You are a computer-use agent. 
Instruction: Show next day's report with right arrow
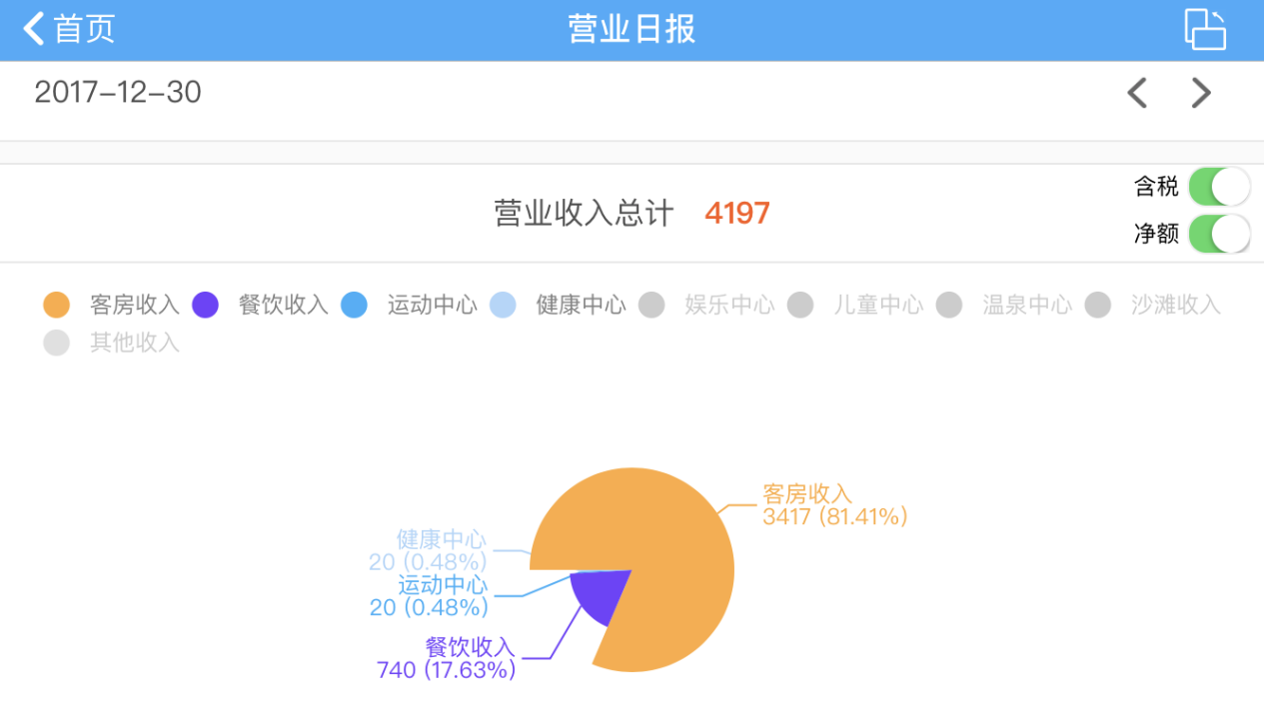[x=1201, y=93]
